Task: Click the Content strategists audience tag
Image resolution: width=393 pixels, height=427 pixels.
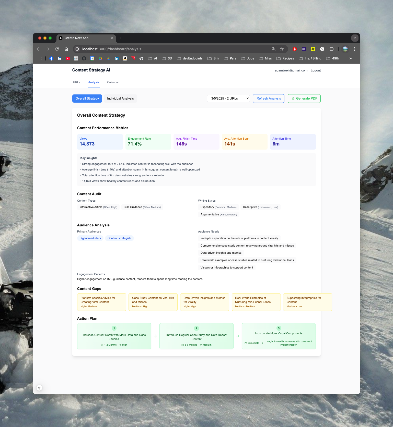Action: (119, 238)
